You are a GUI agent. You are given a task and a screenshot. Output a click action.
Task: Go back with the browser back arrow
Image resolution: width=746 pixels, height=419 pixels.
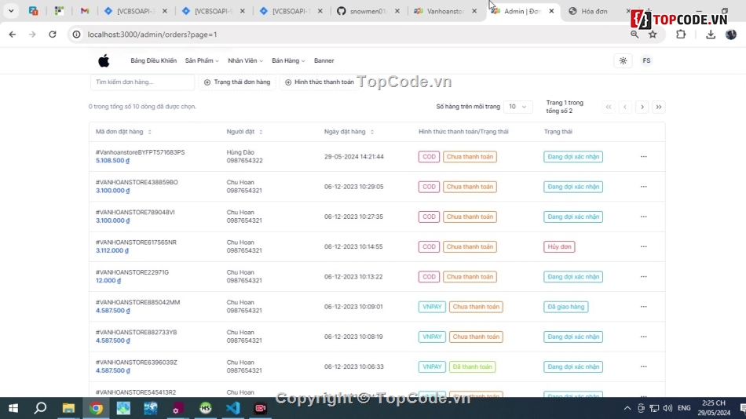pyautogui.click(x=13, y=35)
